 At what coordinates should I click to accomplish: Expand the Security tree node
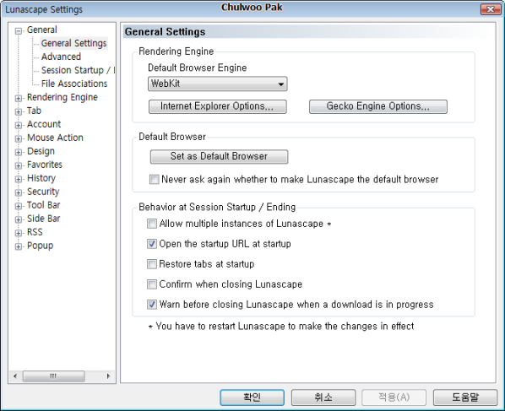pos(19,192)
